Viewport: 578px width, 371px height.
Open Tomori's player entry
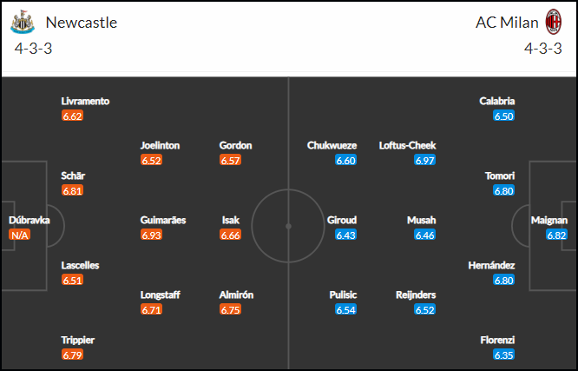coord(500,176)
